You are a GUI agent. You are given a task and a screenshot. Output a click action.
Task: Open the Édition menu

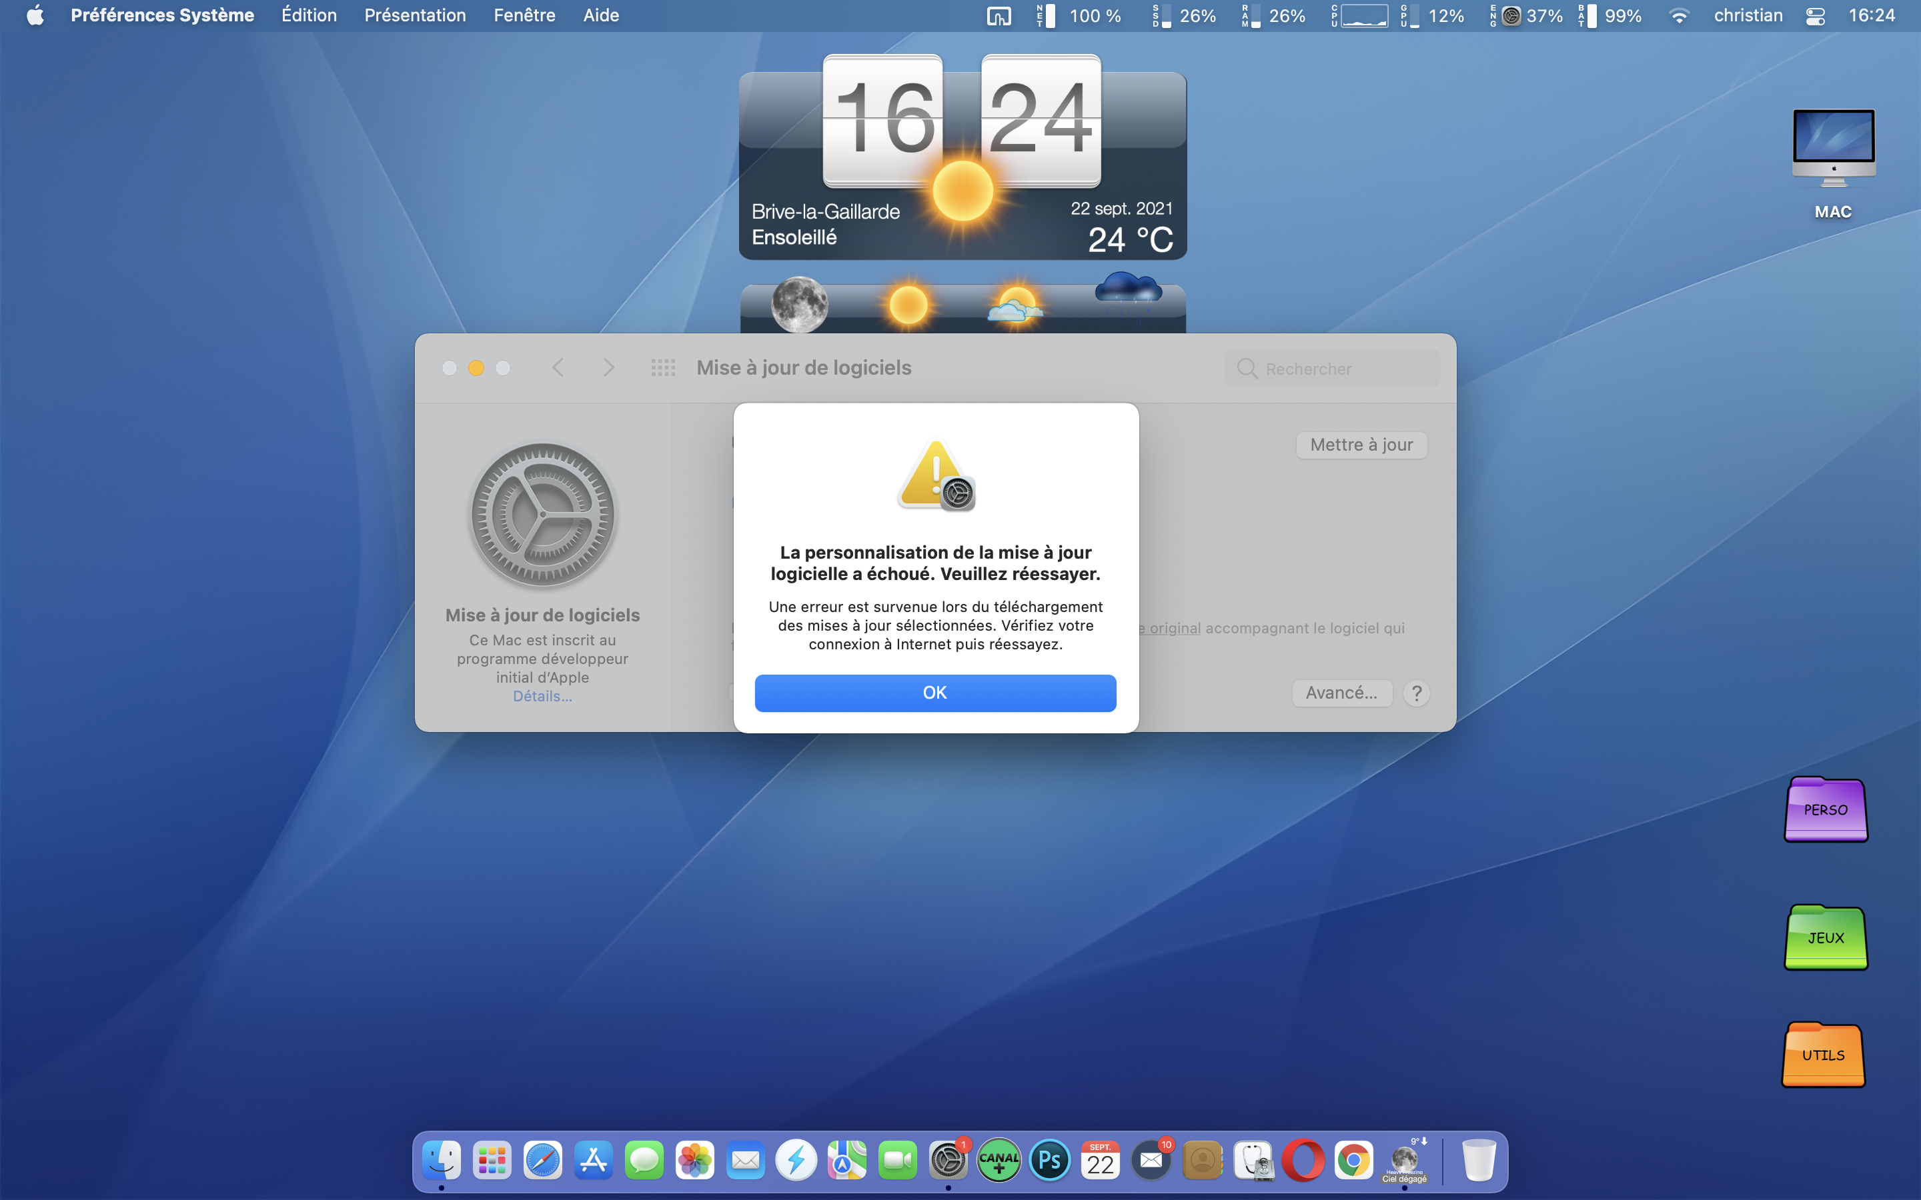309,15
